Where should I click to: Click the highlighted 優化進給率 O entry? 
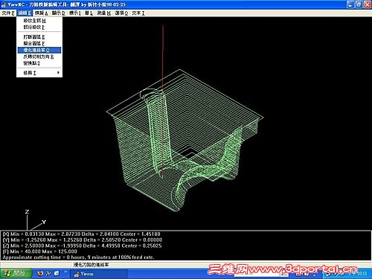click(39, 50)
